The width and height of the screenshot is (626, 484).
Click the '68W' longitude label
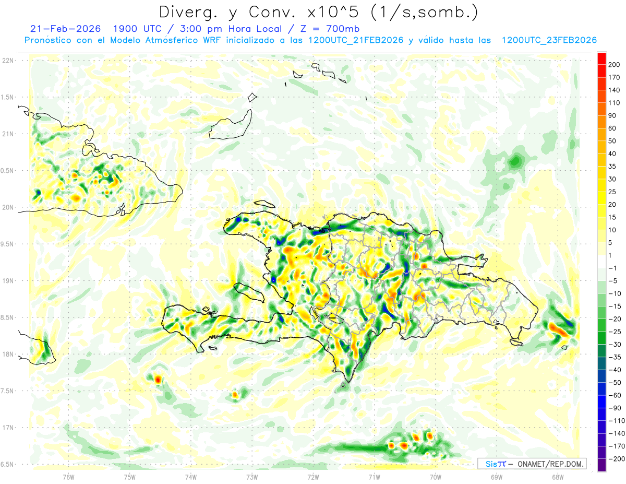pyautogui.click(x=558, y=477)
